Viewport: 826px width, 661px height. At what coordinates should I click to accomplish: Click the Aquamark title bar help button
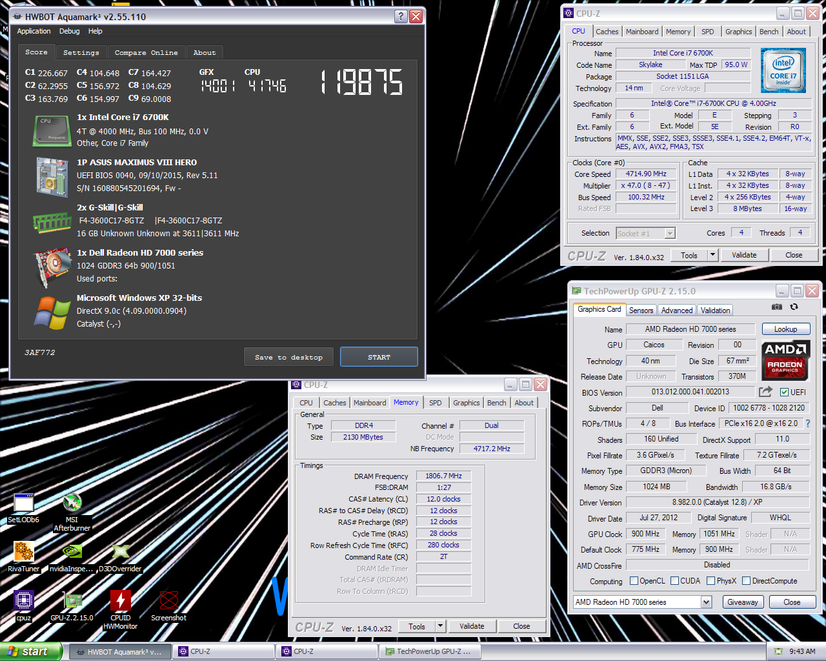pyautogui.click(x=401, y=16)
